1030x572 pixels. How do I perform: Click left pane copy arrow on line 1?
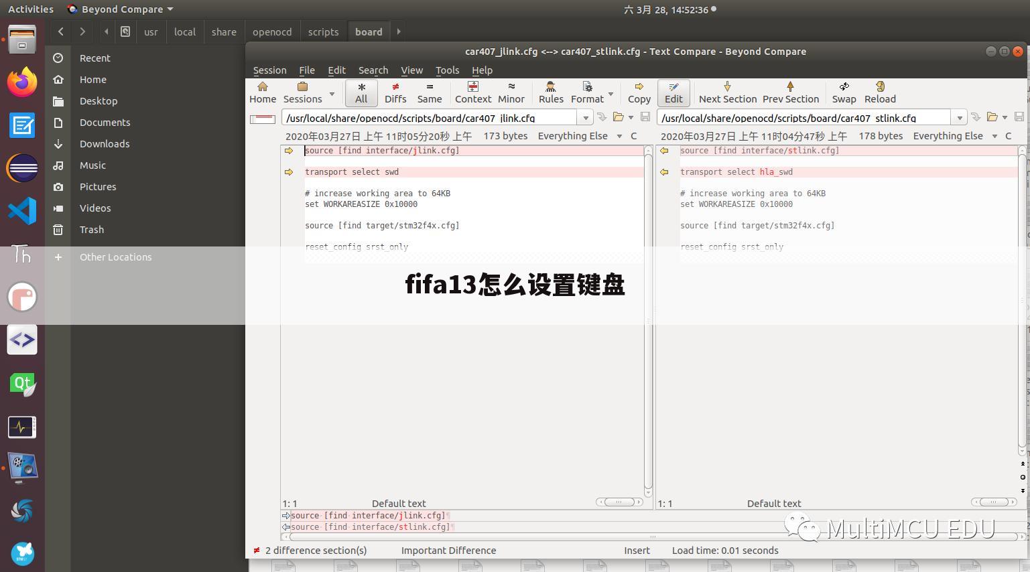289,151
